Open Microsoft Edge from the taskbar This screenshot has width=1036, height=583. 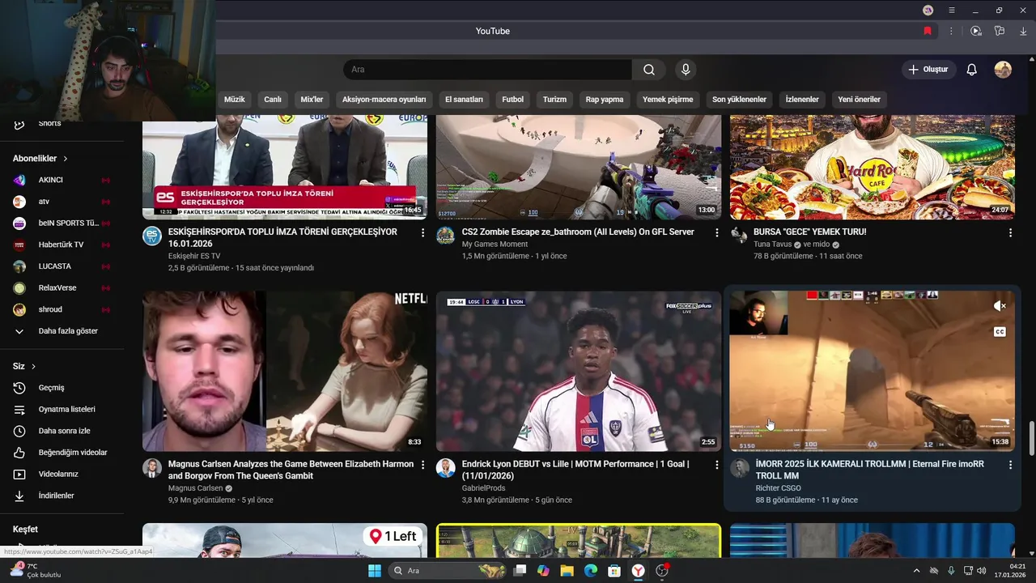[x=591, y=571]
